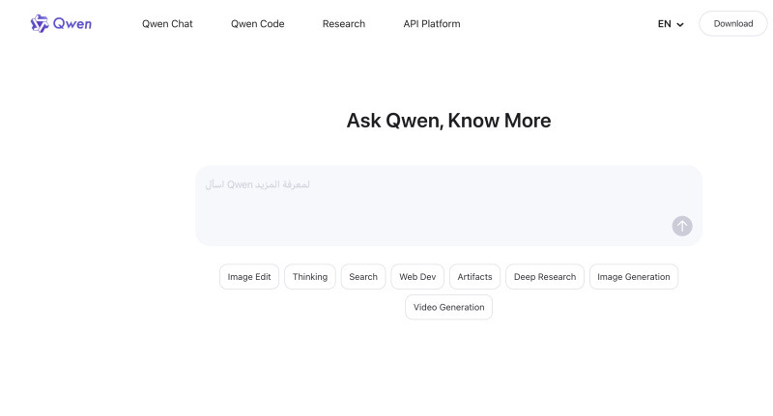This screenshot has height=416, width=773.
Task: Select the Deep Research chip
Action: click(x=545, y=277)
